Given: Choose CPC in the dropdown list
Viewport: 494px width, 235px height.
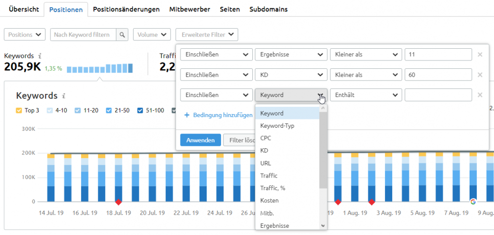Looking at the screenshot, I should point(287,138).
